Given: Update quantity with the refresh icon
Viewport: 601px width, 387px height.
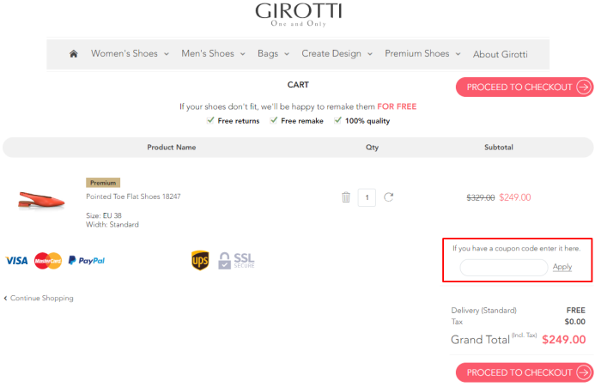Looking at the screenshot, I should click(389, 197).
